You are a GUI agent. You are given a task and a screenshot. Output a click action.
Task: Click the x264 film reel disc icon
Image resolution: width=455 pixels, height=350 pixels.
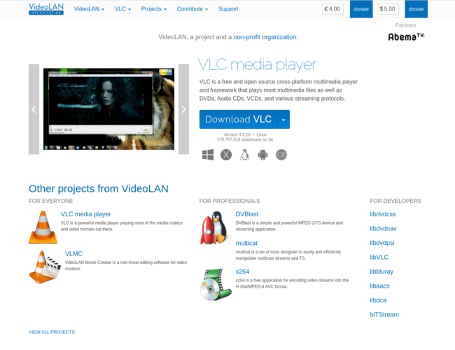(x=216, y=284)
